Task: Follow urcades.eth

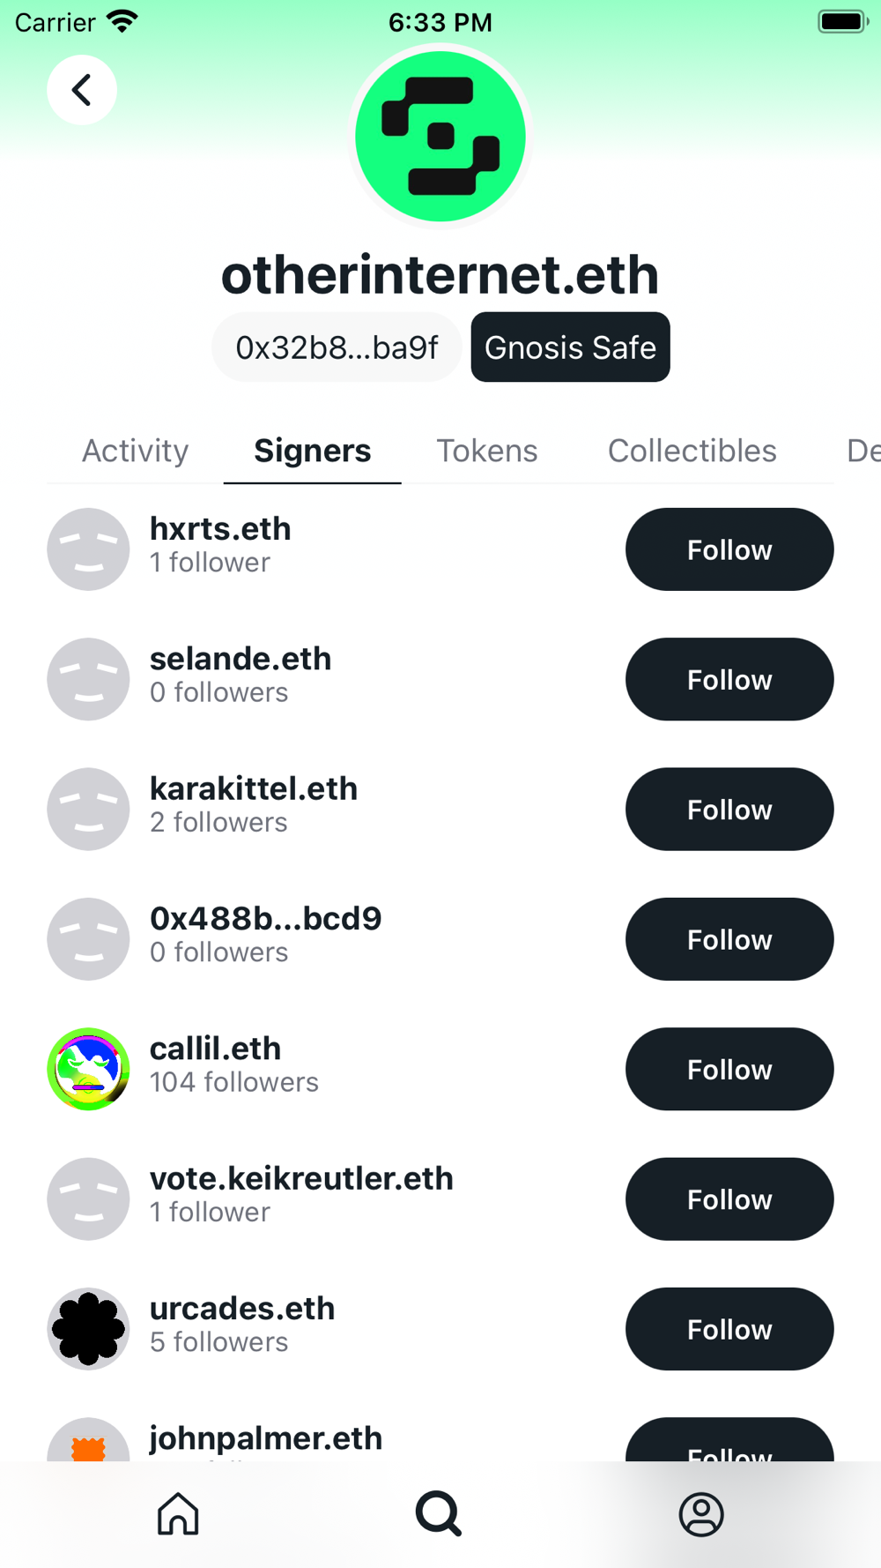Action: (x=729, y=1329)
